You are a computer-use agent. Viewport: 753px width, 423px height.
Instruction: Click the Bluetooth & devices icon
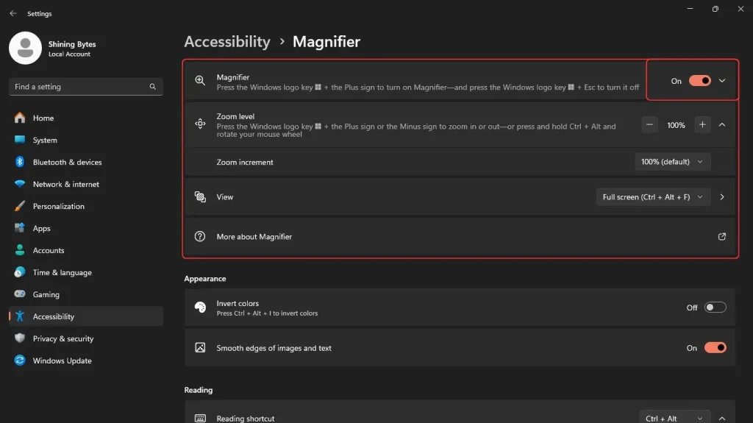[x=20, y=162]
